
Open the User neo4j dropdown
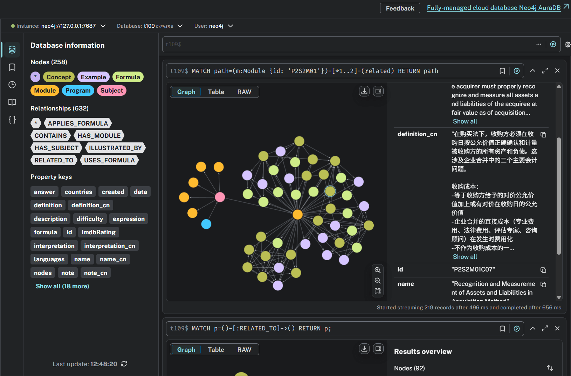point(231,26)
